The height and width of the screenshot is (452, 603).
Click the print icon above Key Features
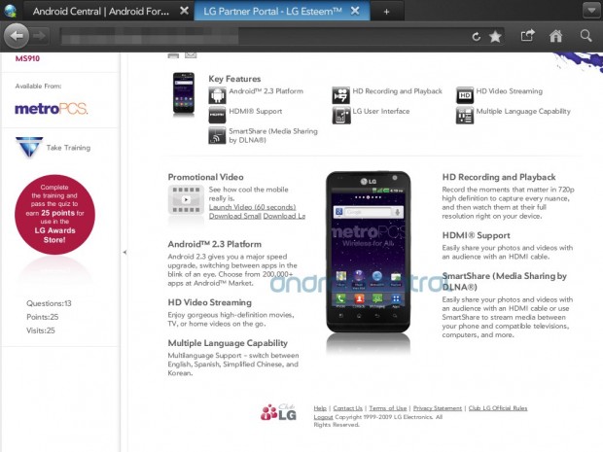(x=174, y=55)
